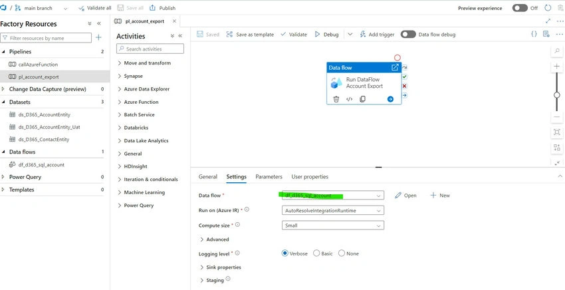Click the refresh icon near Preview experience

pos(548,8)
